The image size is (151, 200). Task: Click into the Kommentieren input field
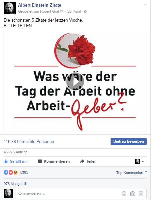click(68, 193)
